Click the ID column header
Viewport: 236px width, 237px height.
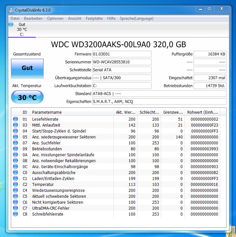tap(25, 112)
